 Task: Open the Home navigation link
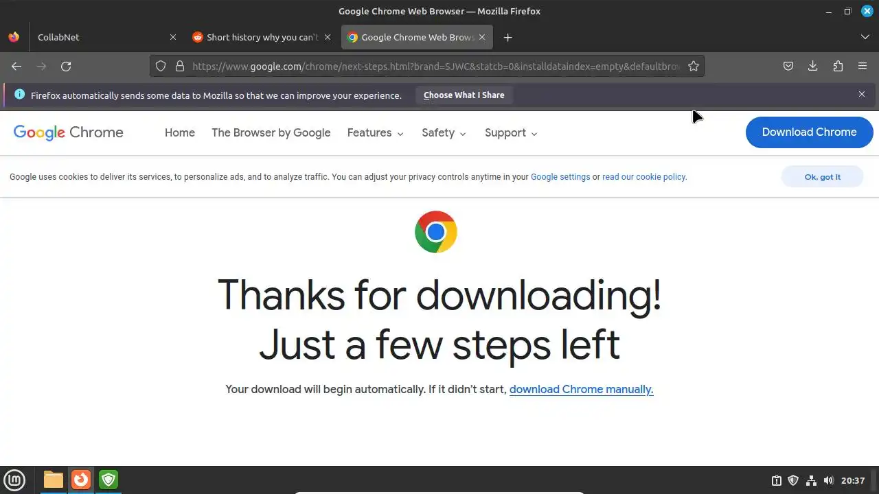click(x=180, y=132)
